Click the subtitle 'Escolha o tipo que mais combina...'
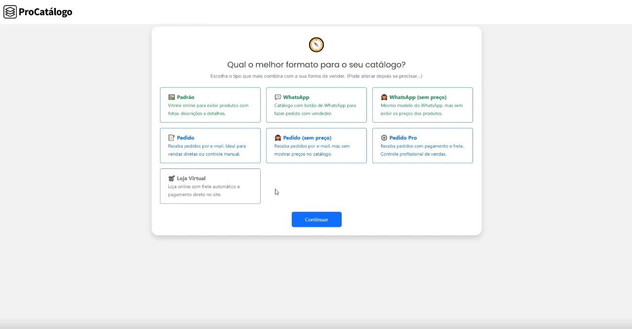The image size is (632, 329). (316, 76)
